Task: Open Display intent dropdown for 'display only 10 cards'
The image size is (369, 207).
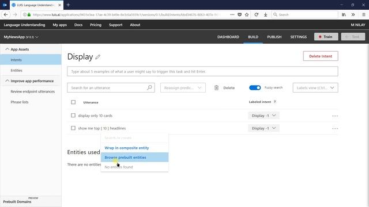Action: 263,116
